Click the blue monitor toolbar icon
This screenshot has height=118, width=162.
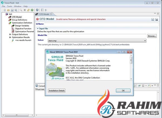(x=37, y=10)
